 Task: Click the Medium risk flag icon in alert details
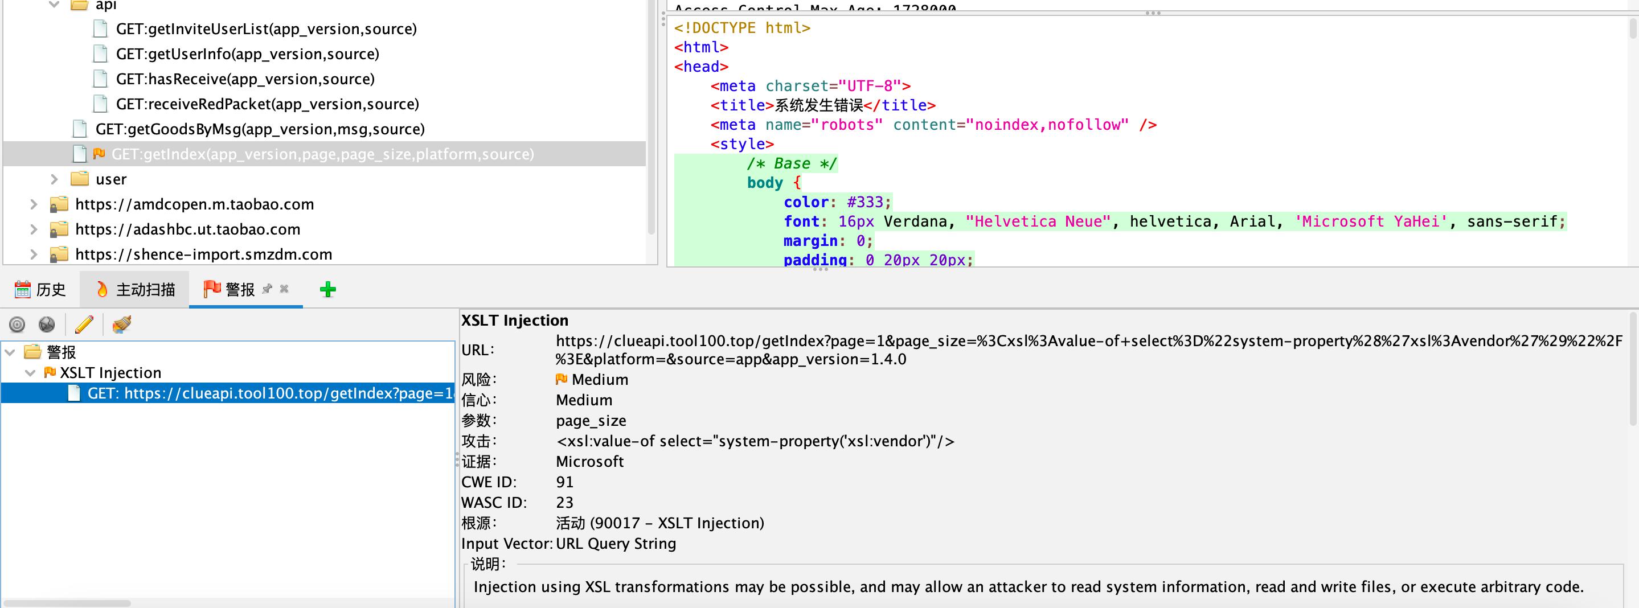click(562, 379)
